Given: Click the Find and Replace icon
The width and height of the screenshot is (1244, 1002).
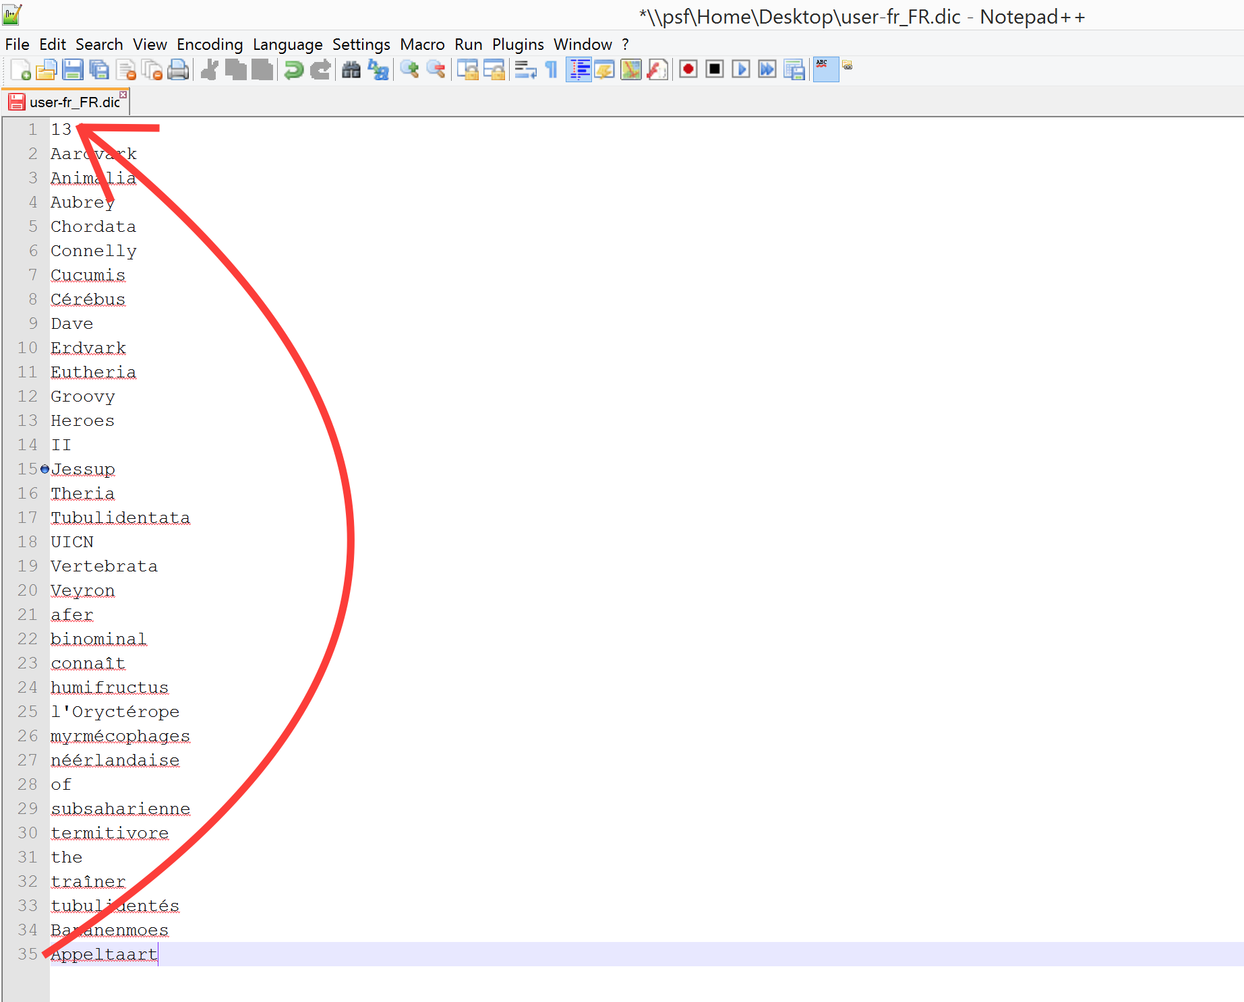Looking at the screenshot, I should point(378,69).
